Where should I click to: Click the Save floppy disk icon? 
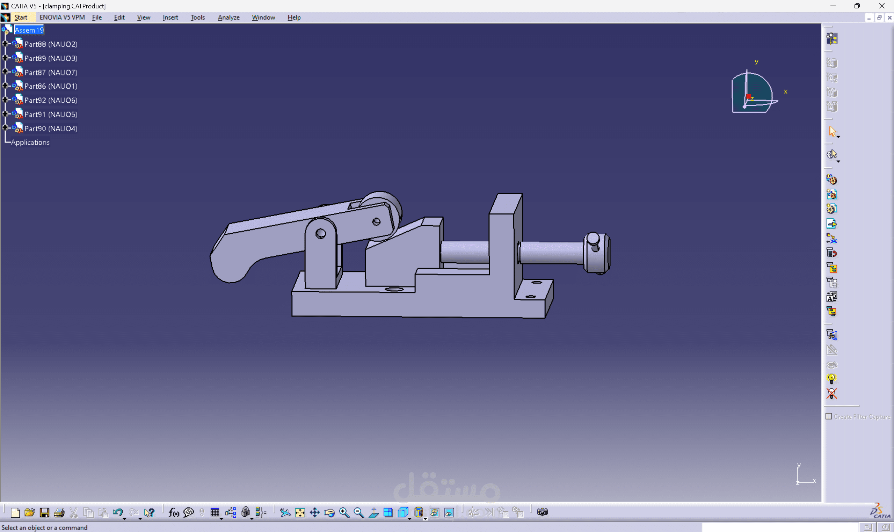click(x=44, y=513)
